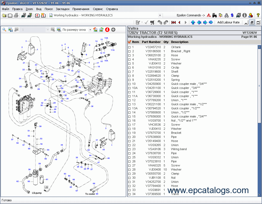Click the printer icon in the toolbar

16,15
